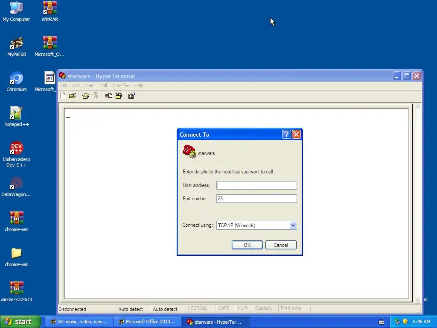Click the HyperTerminal title bar icon

pos(62,76)
